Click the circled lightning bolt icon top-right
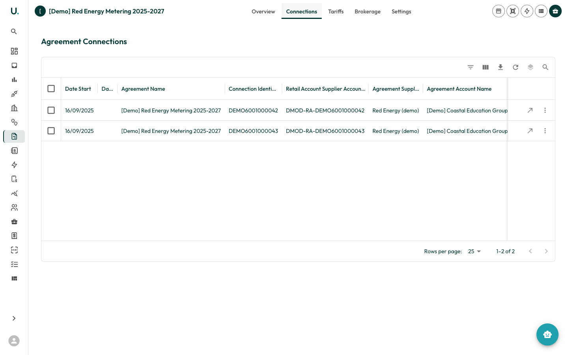 (527, 11)
